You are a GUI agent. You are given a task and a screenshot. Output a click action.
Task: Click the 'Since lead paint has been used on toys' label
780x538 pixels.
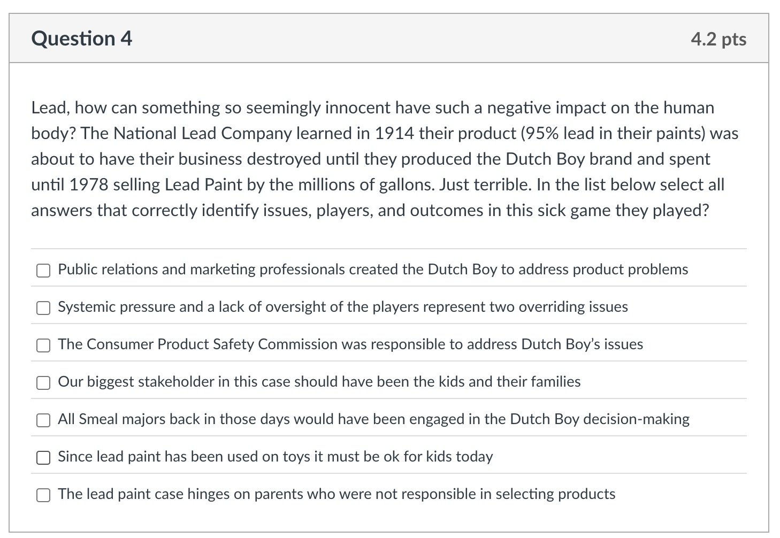275,457
